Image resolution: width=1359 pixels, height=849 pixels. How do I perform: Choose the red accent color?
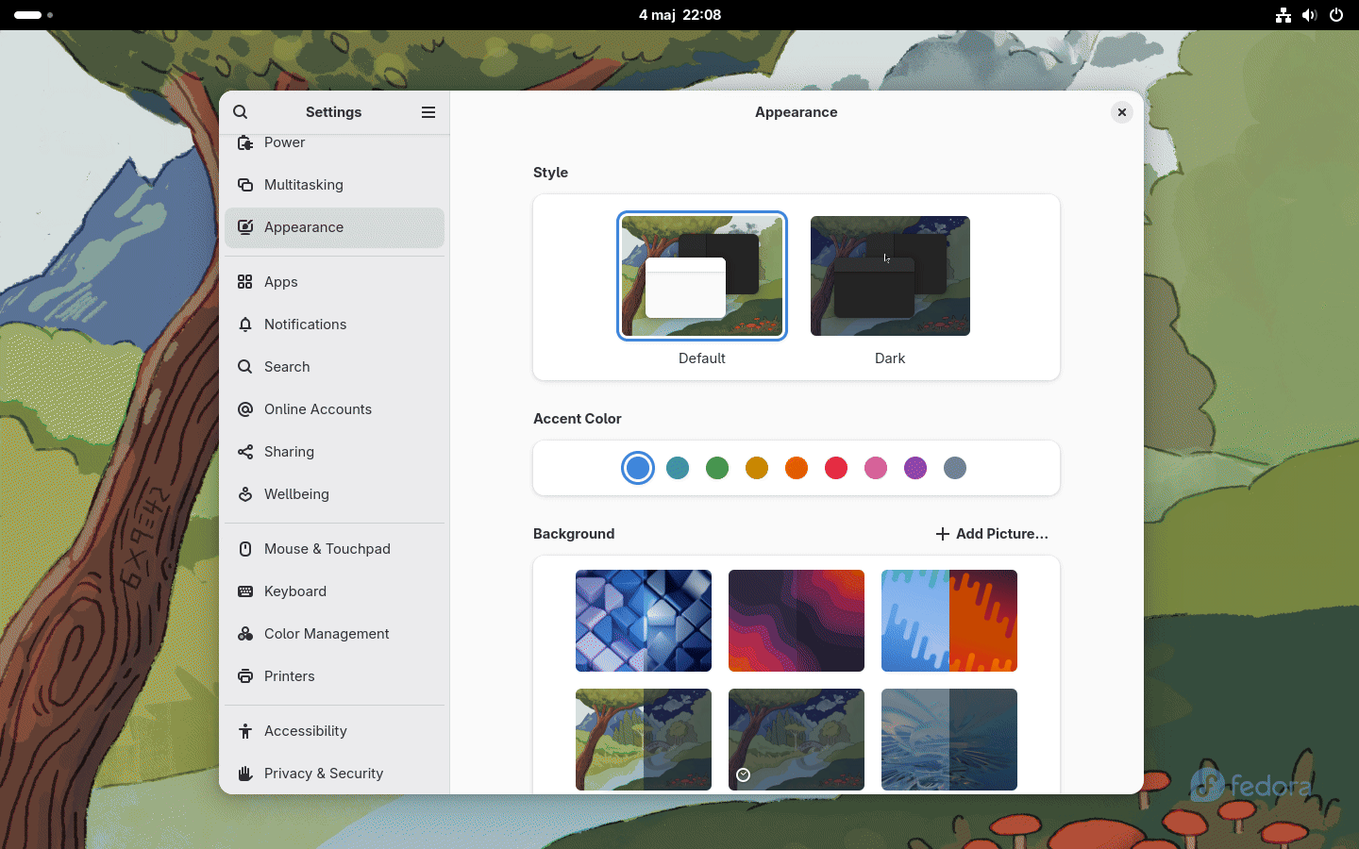pyautogui.click(x=836, y=468)
